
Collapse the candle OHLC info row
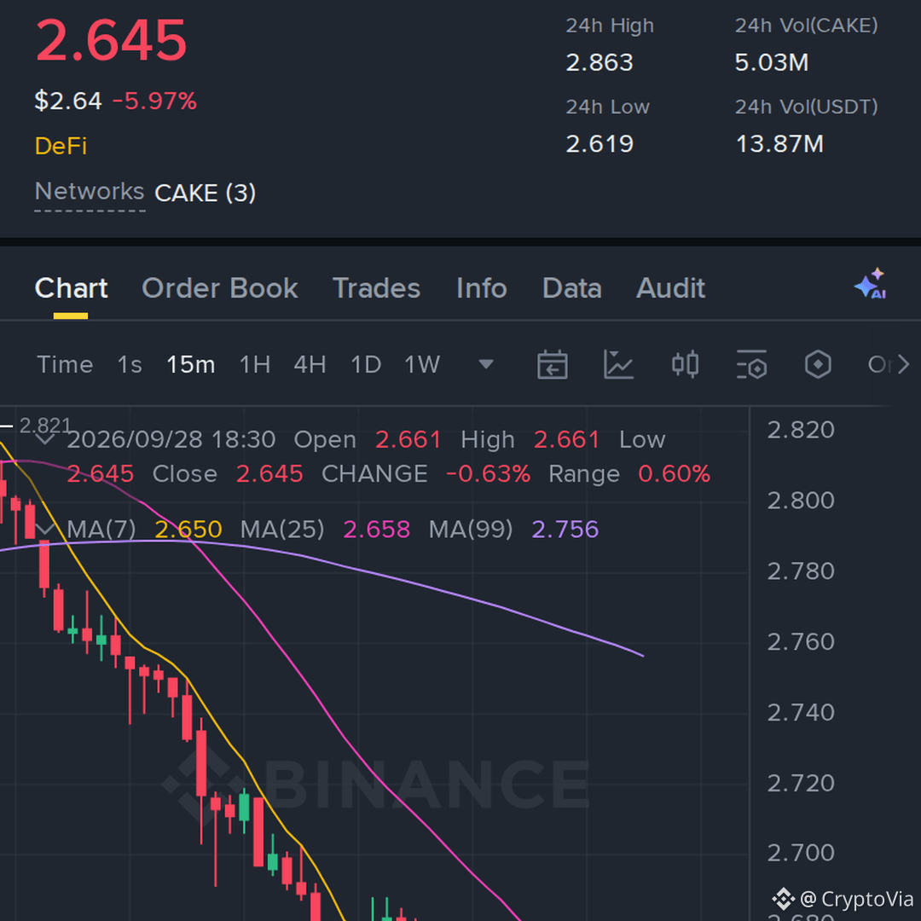44,440
